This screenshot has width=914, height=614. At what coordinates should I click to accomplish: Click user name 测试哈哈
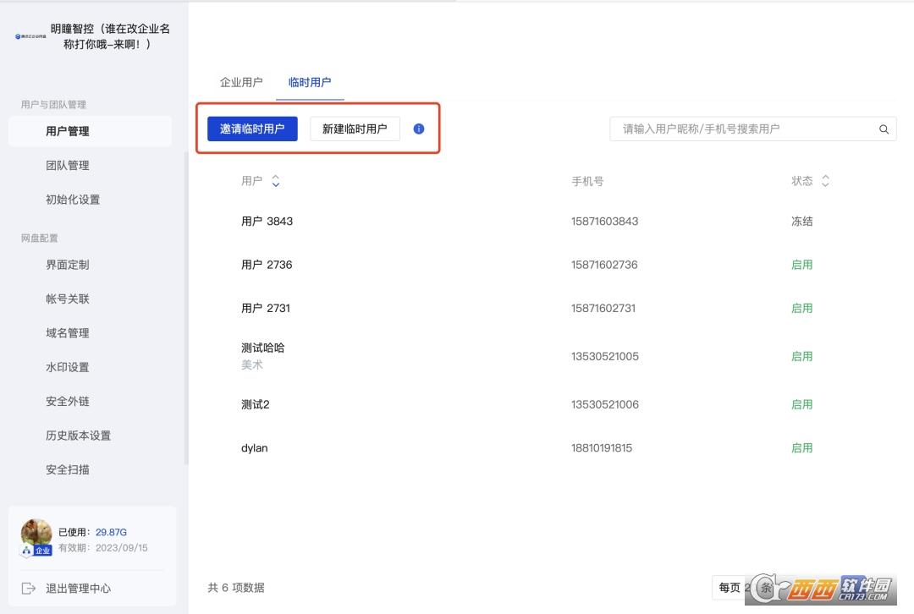point(263,348)
